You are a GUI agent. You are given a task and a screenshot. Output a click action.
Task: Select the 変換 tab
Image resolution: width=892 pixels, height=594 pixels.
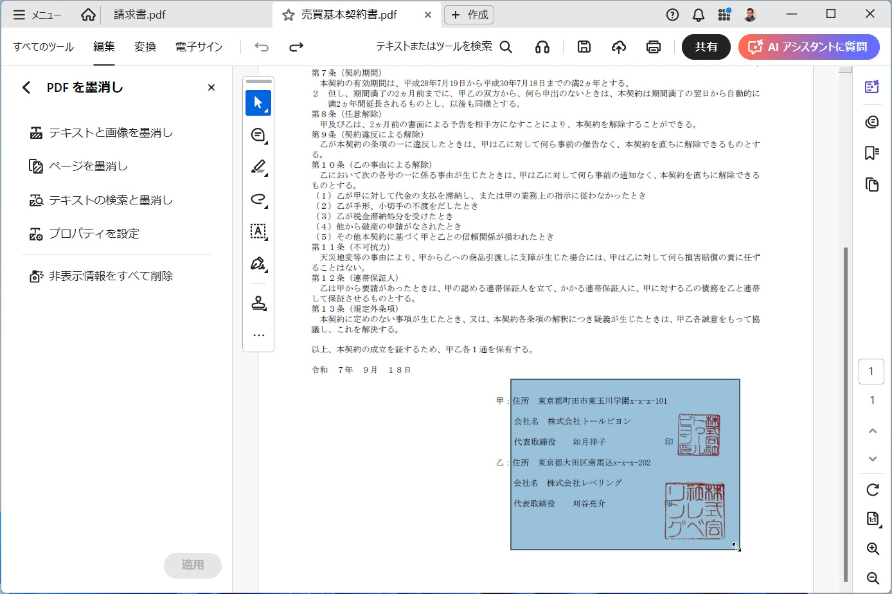coord(145,46)
